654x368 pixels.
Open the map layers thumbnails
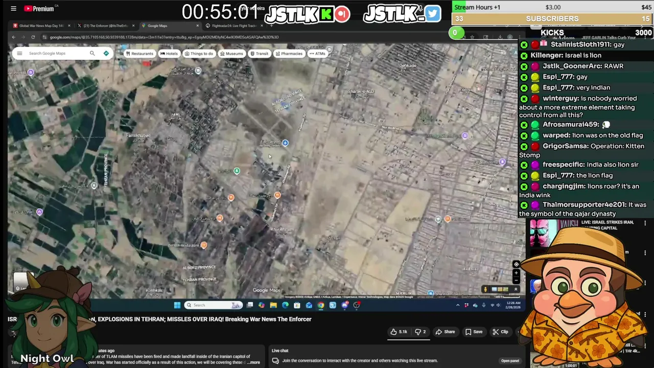tap(501, 289)
